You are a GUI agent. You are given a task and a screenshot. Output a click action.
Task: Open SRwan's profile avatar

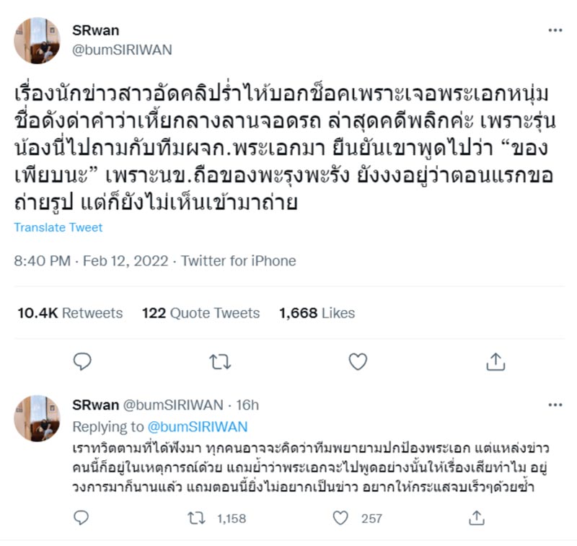coord(38,40)
